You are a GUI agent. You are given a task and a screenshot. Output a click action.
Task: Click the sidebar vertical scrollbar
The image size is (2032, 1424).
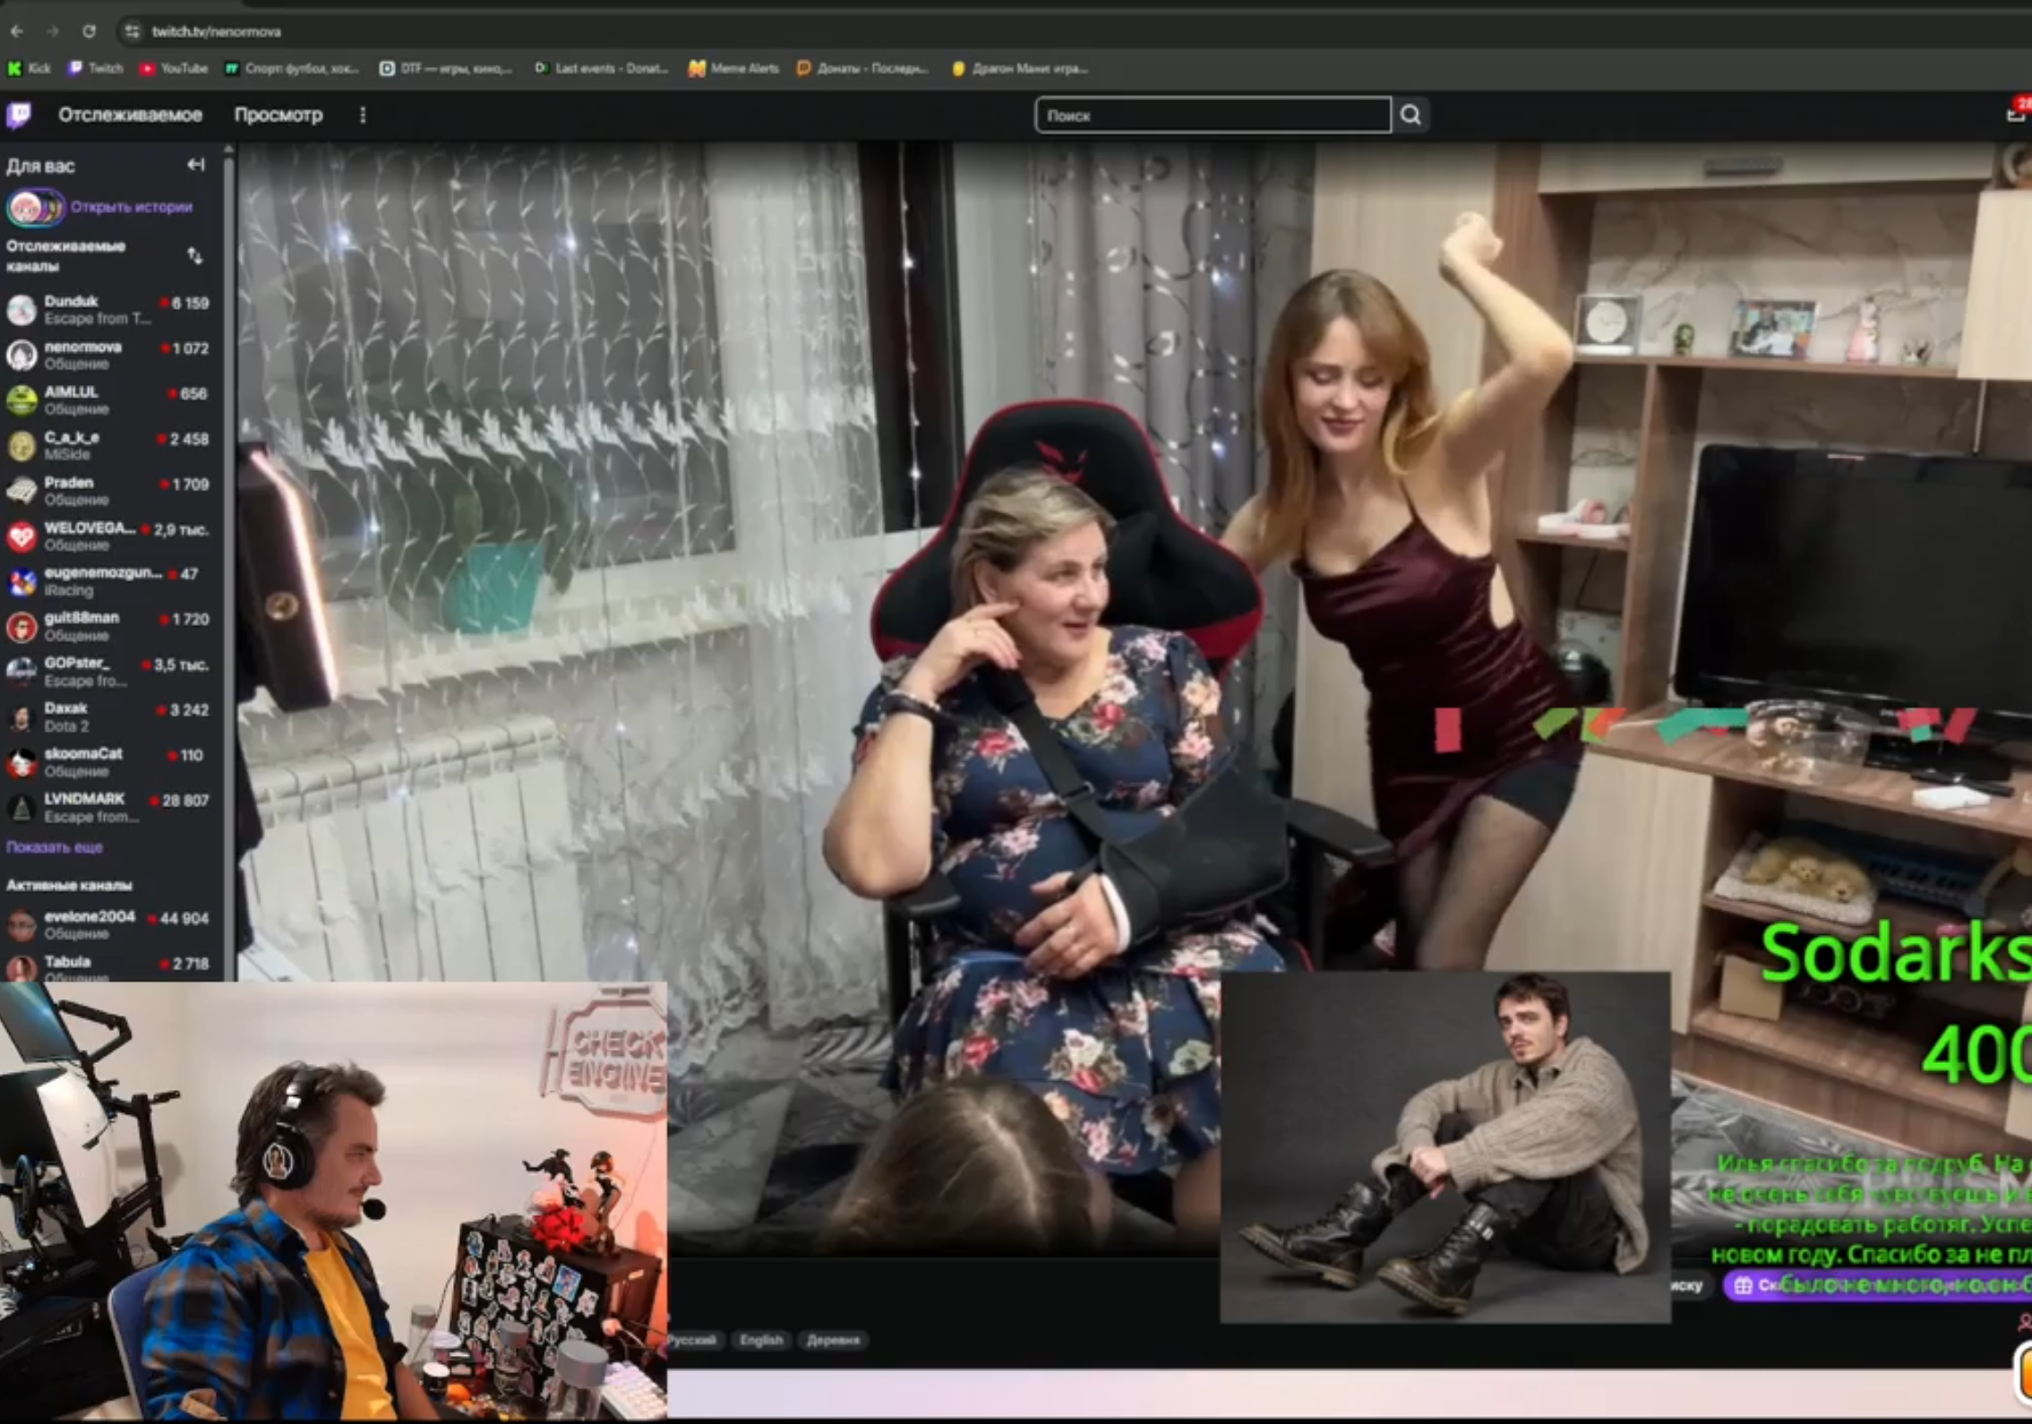tap(229, 537)
